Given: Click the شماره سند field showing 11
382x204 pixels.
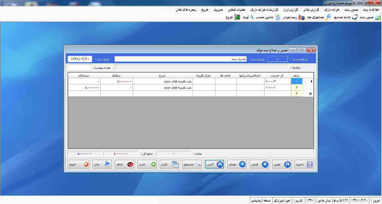Looking at the screenshot, I should coord(277,59).
